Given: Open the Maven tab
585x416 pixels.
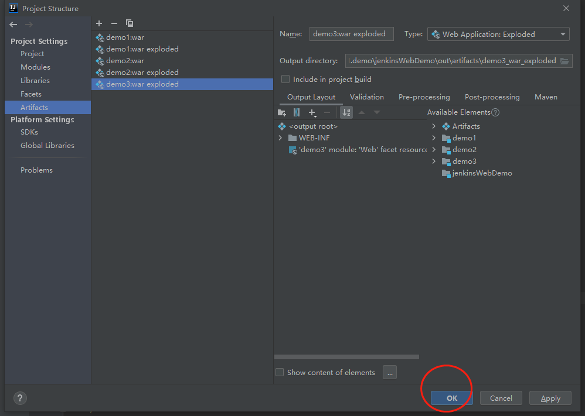Looking at the screenshot, I should click(x=546, y=97).
